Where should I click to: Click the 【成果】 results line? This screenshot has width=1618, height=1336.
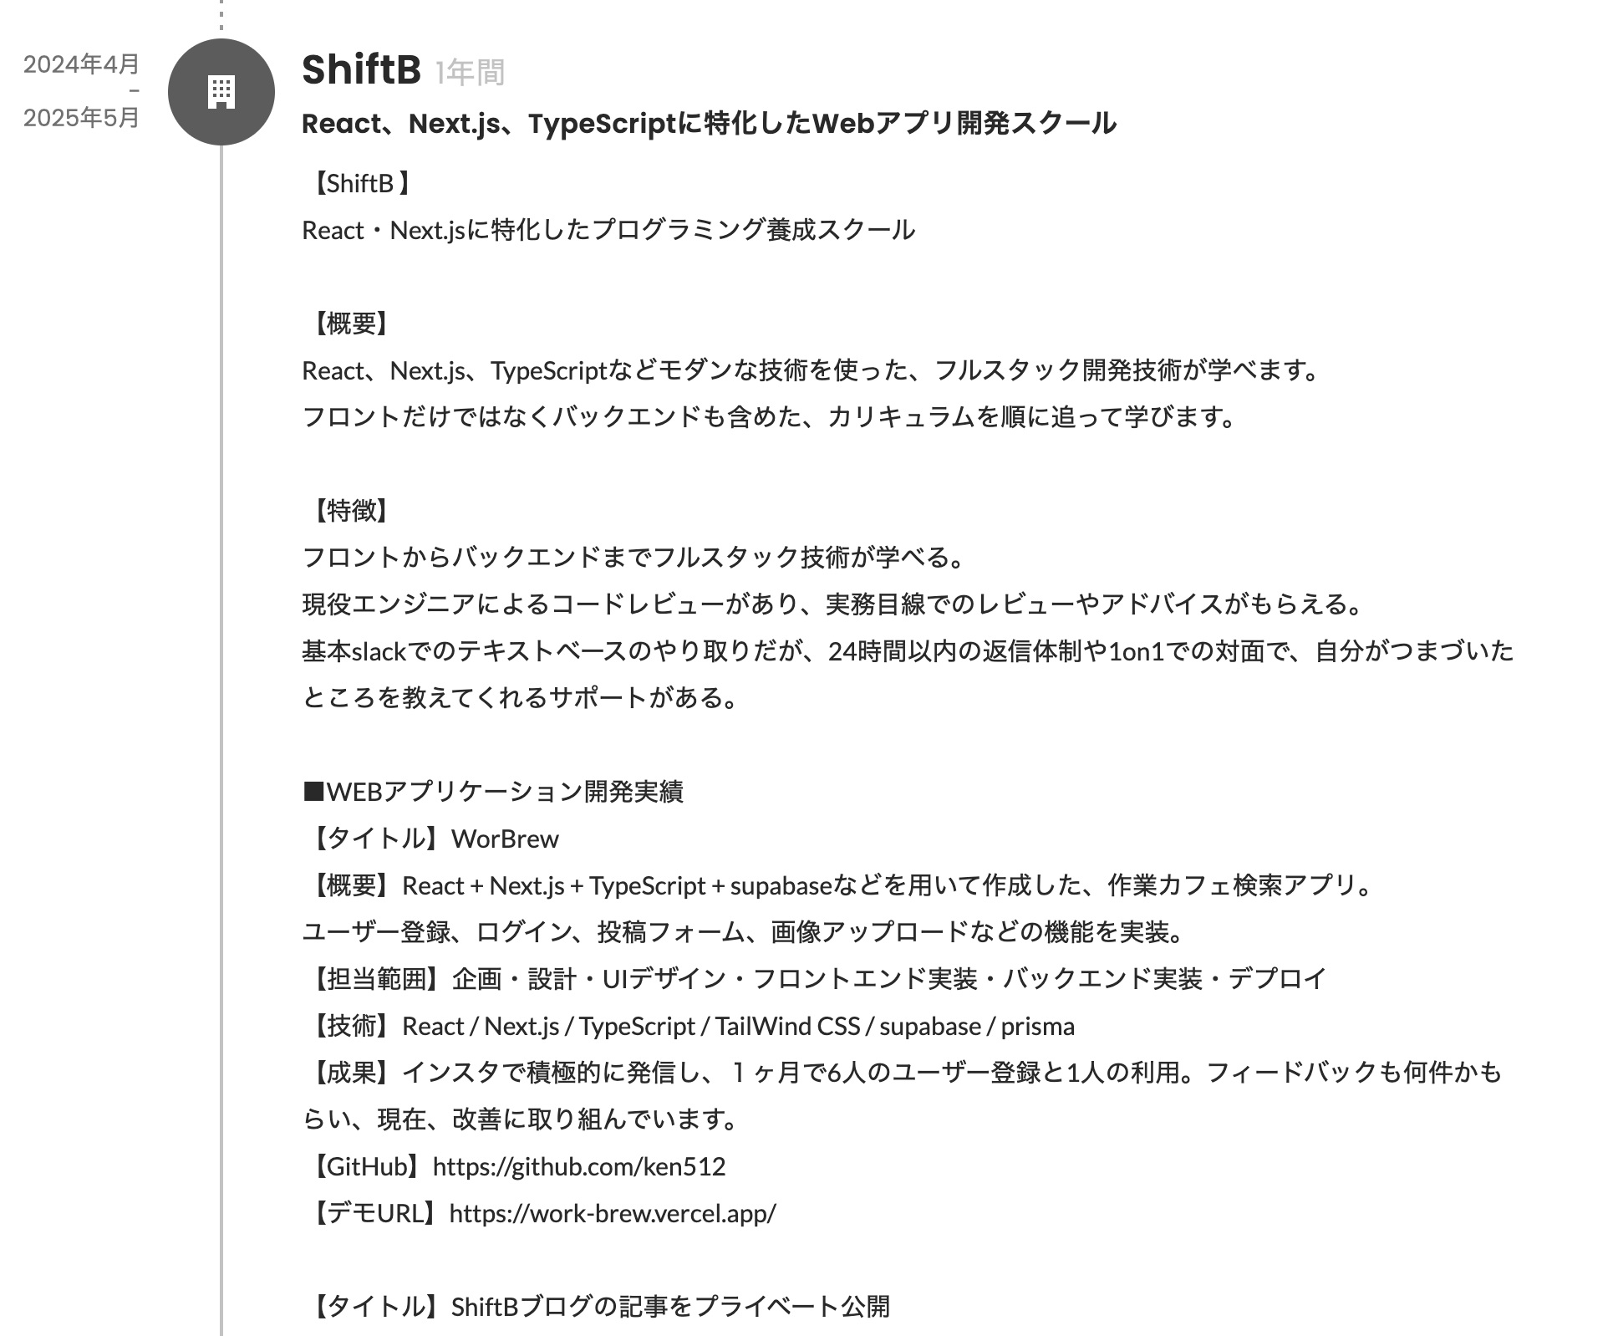(903, 1073)
